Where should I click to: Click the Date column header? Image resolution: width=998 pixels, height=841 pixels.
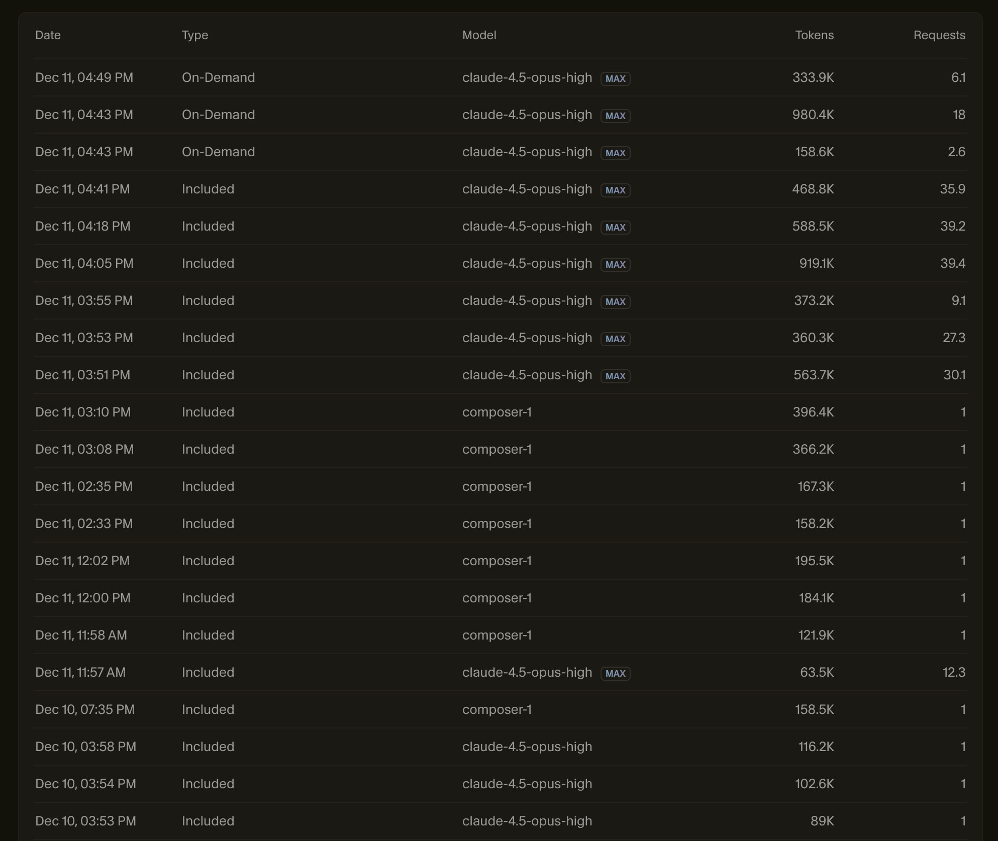pyautogui.click(x=48, y=35)
